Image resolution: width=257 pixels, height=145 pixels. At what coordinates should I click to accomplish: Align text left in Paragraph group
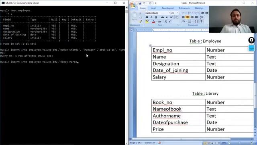tap(183, 17)
